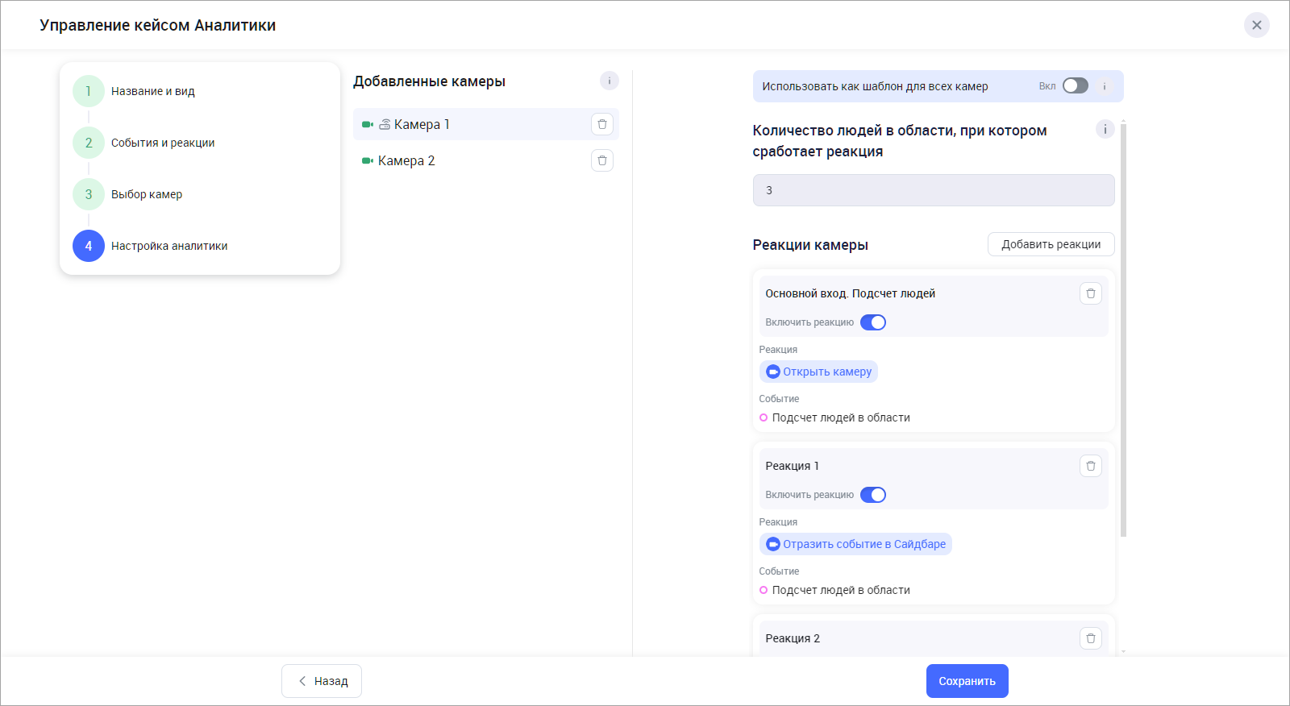
Task: Turn off the Реакция 1 toggle
Action: [872, 495]
